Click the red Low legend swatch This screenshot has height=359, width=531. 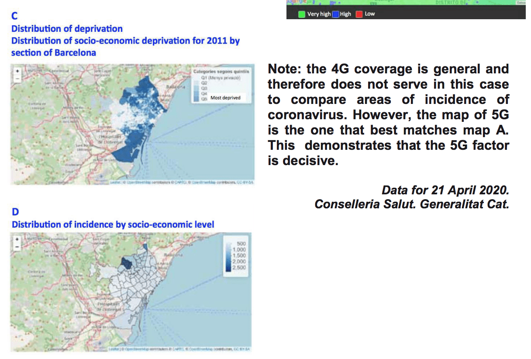click(x=359, y=14)
